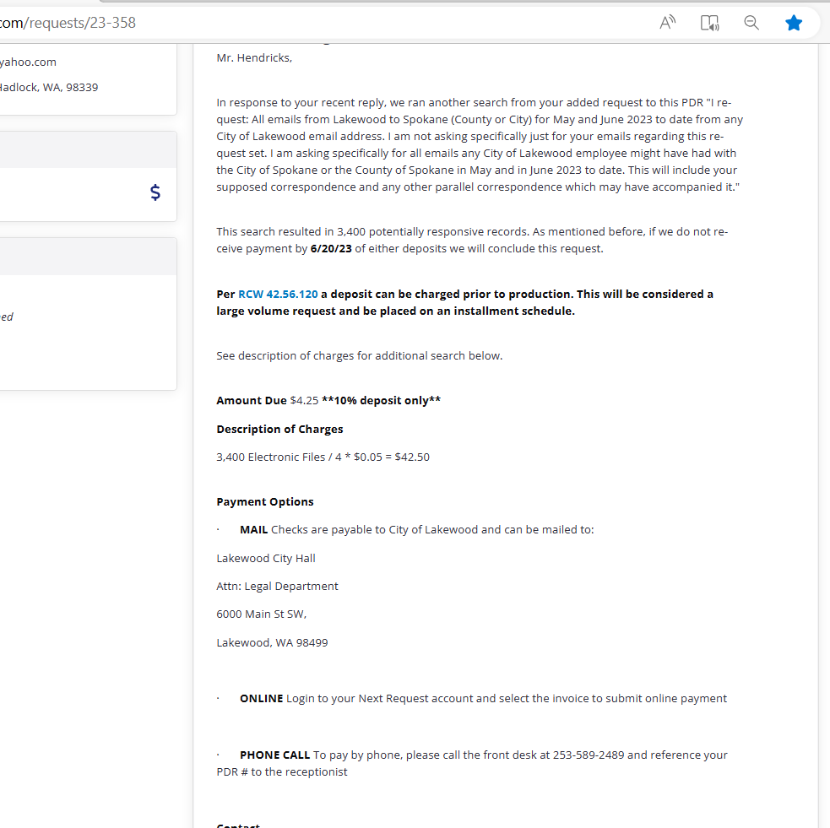Click the blue favorites star icon
This screenshot has width=830, height=828.
[794, 23]
